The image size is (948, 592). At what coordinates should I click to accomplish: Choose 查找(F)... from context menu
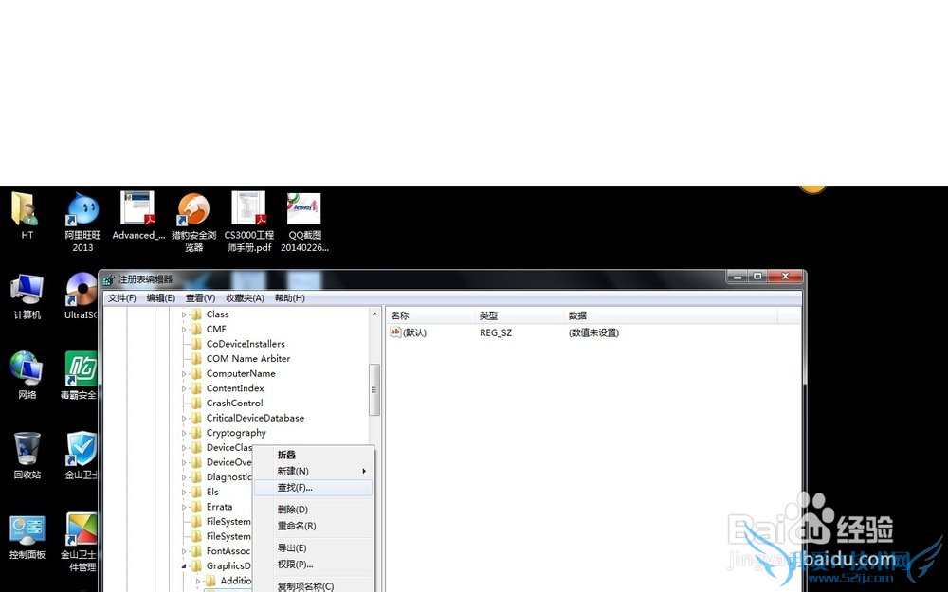coord(313,488)
